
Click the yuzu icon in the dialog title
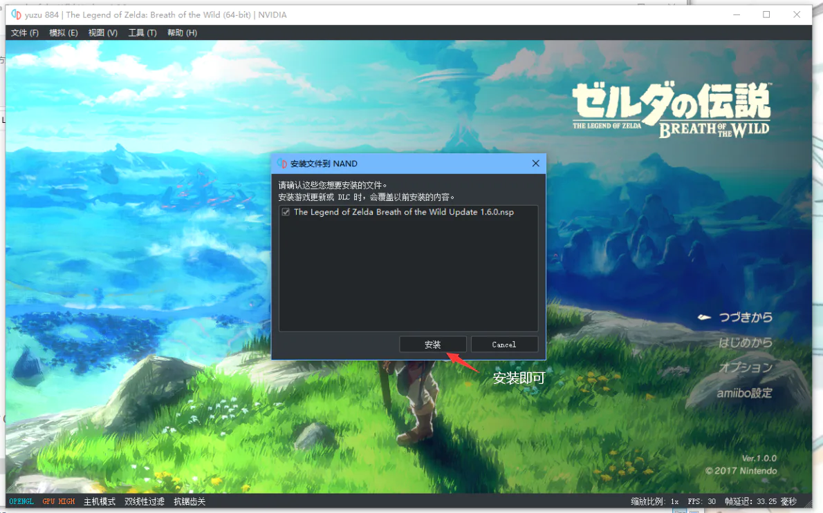pyautogui.click(x=282, y=164)
